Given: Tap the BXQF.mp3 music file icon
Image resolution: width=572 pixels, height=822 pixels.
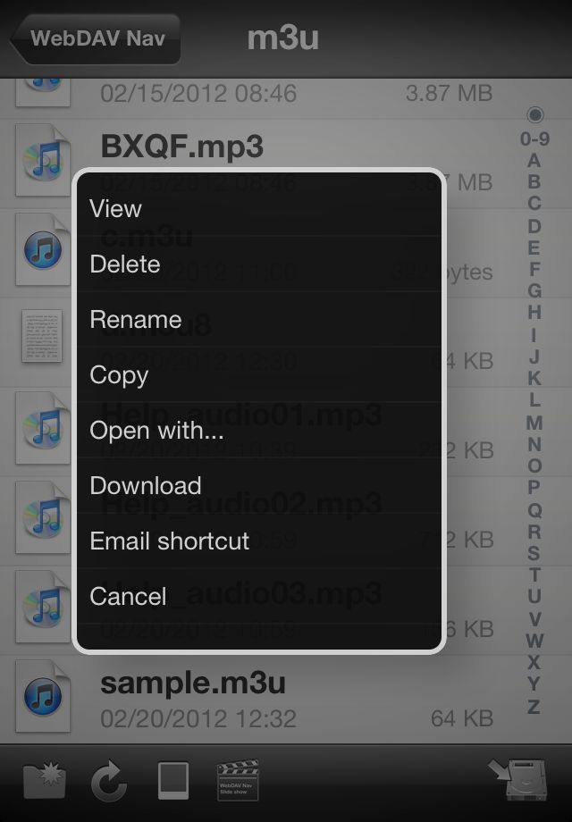Looking at the screenshot, I should point(43,160).
